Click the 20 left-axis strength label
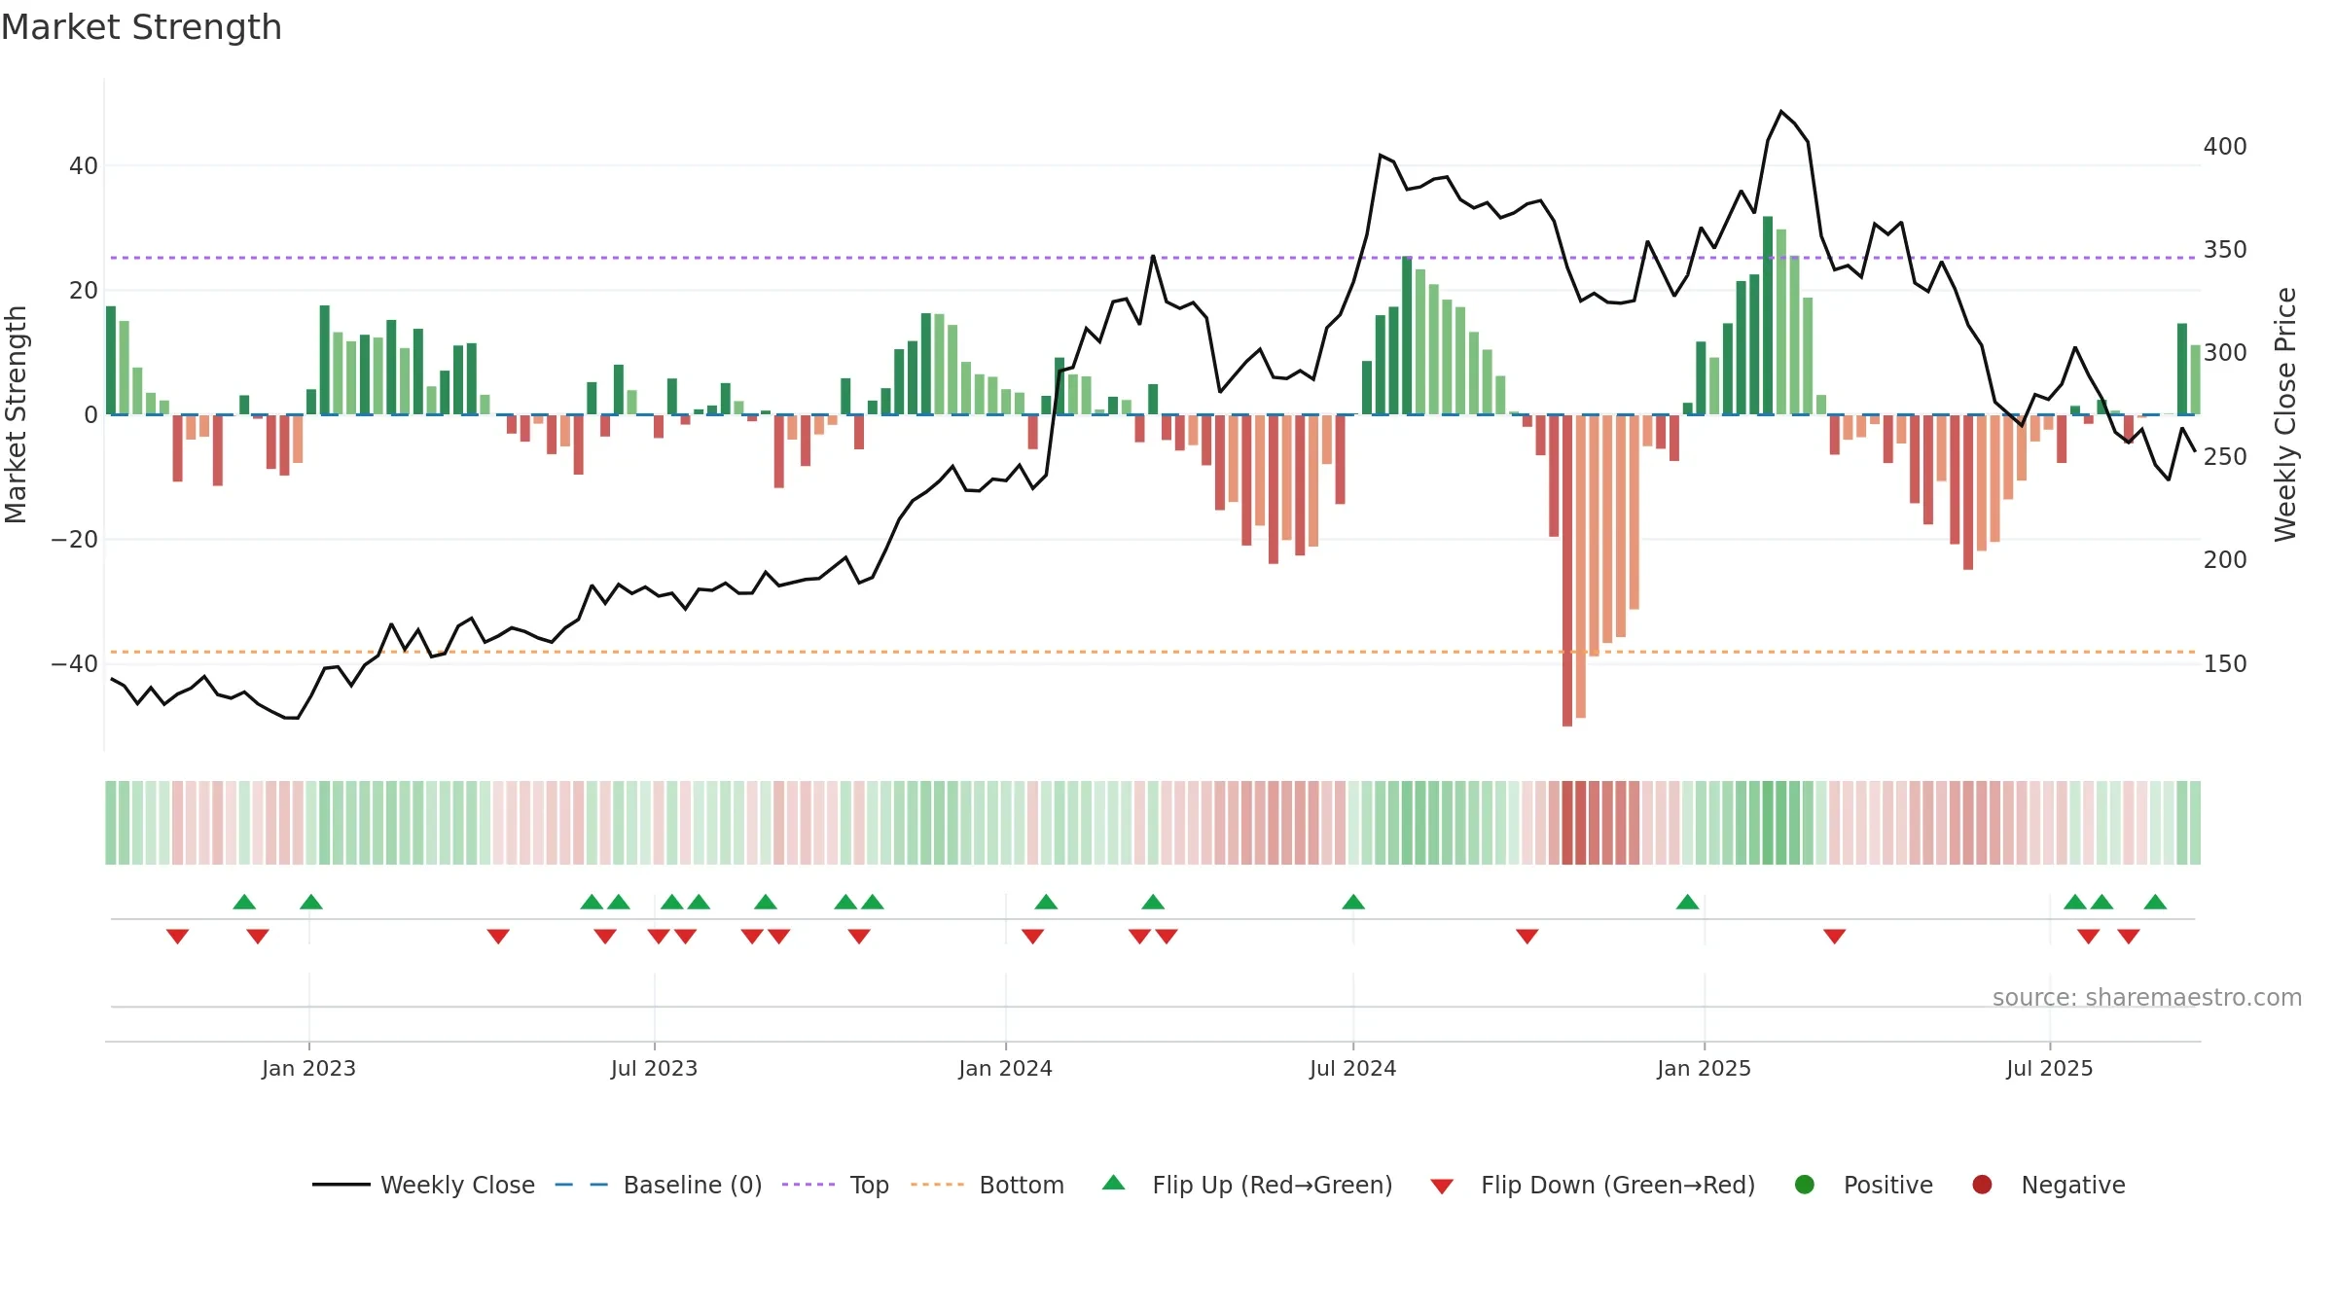The image size is (2335, 1313). coord(84,291)
